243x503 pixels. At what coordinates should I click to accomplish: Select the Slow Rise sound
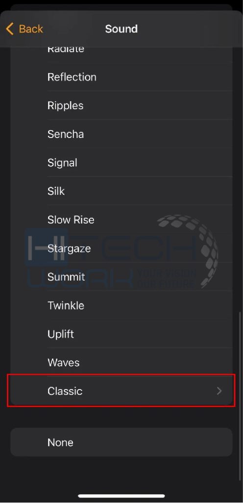coord(121,220)
